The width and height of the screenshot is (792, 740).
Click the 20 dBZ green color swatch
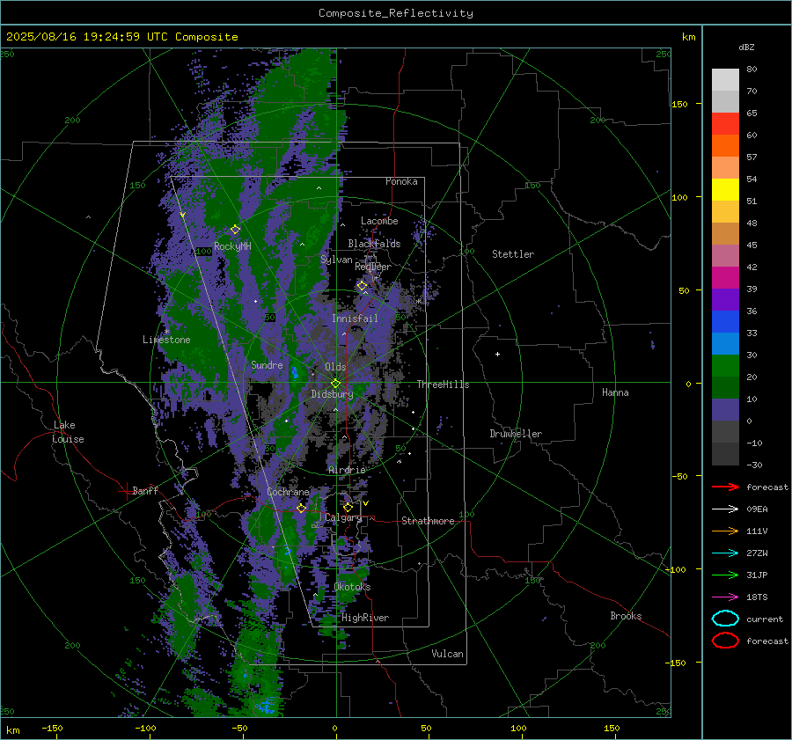coord(725,365)
